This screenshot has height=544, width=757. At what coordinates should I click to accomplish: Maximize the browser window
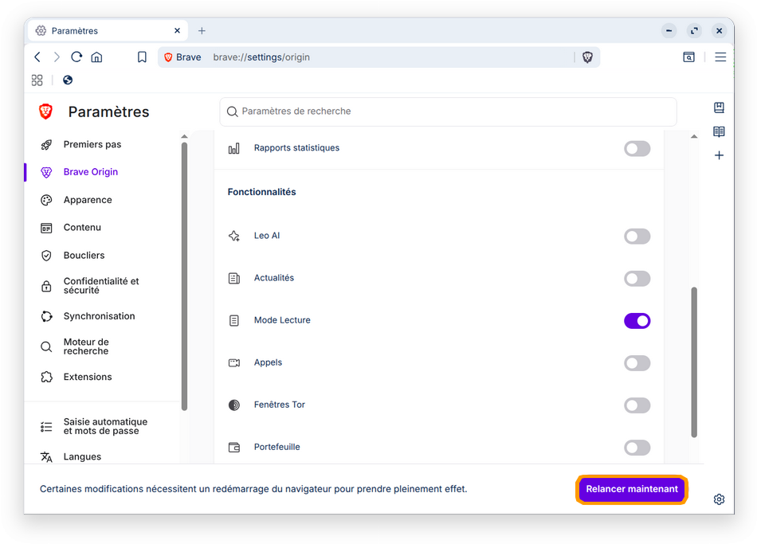click(x=694, y=31)
